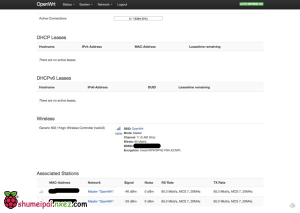Click the Active Connections progress bar
Screen dimensions: 300x213
pos(138,18)
